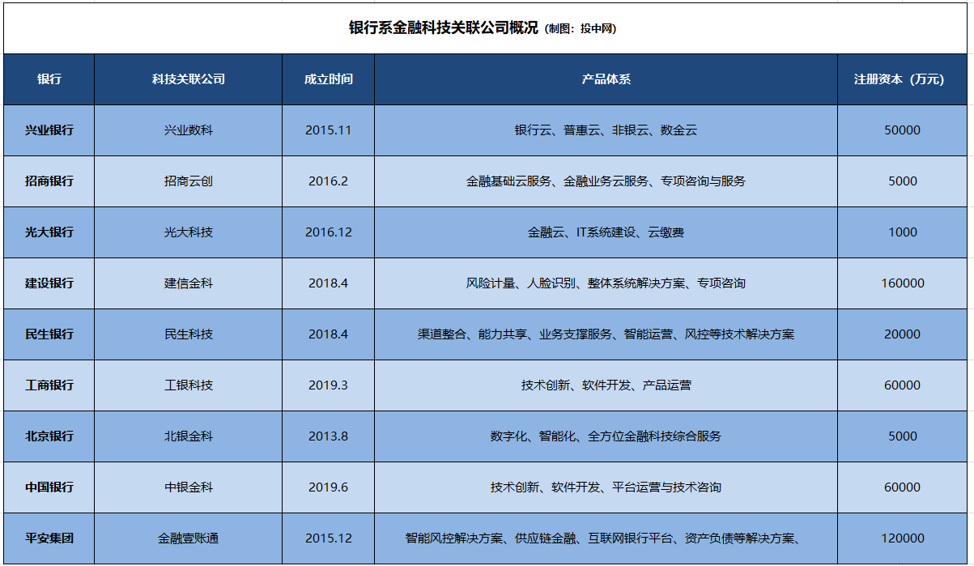Select the 银行 column header

click(49, 79)
